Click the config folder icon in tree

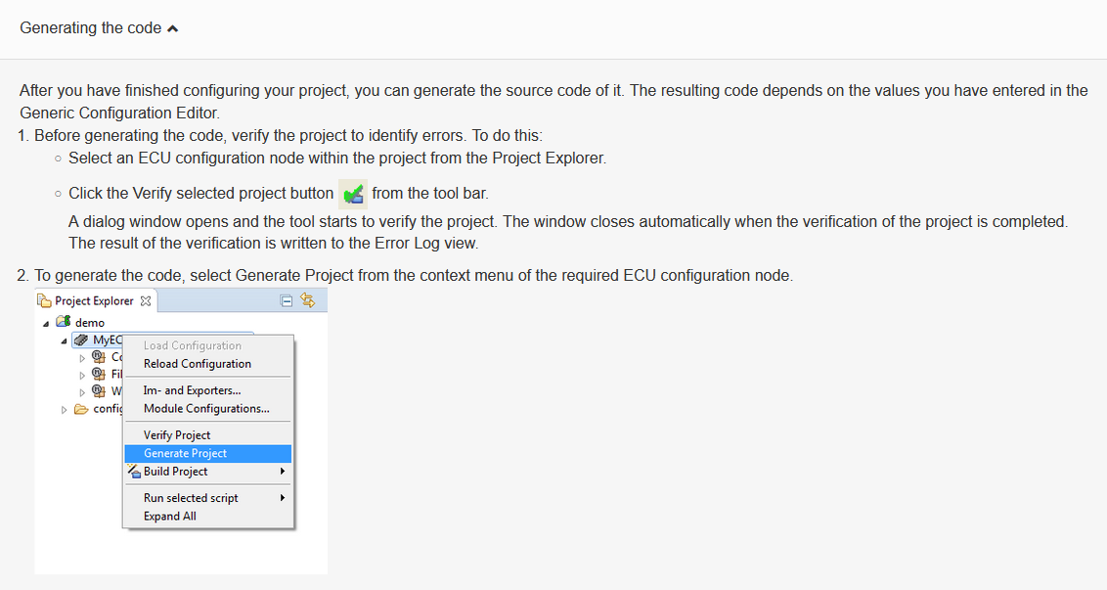coord(81,409)
